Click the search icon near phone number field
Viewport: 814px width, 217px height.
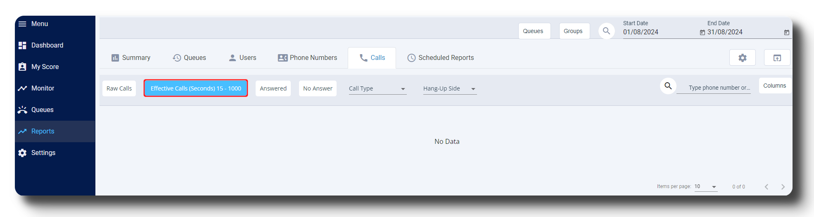click(668, 86)
